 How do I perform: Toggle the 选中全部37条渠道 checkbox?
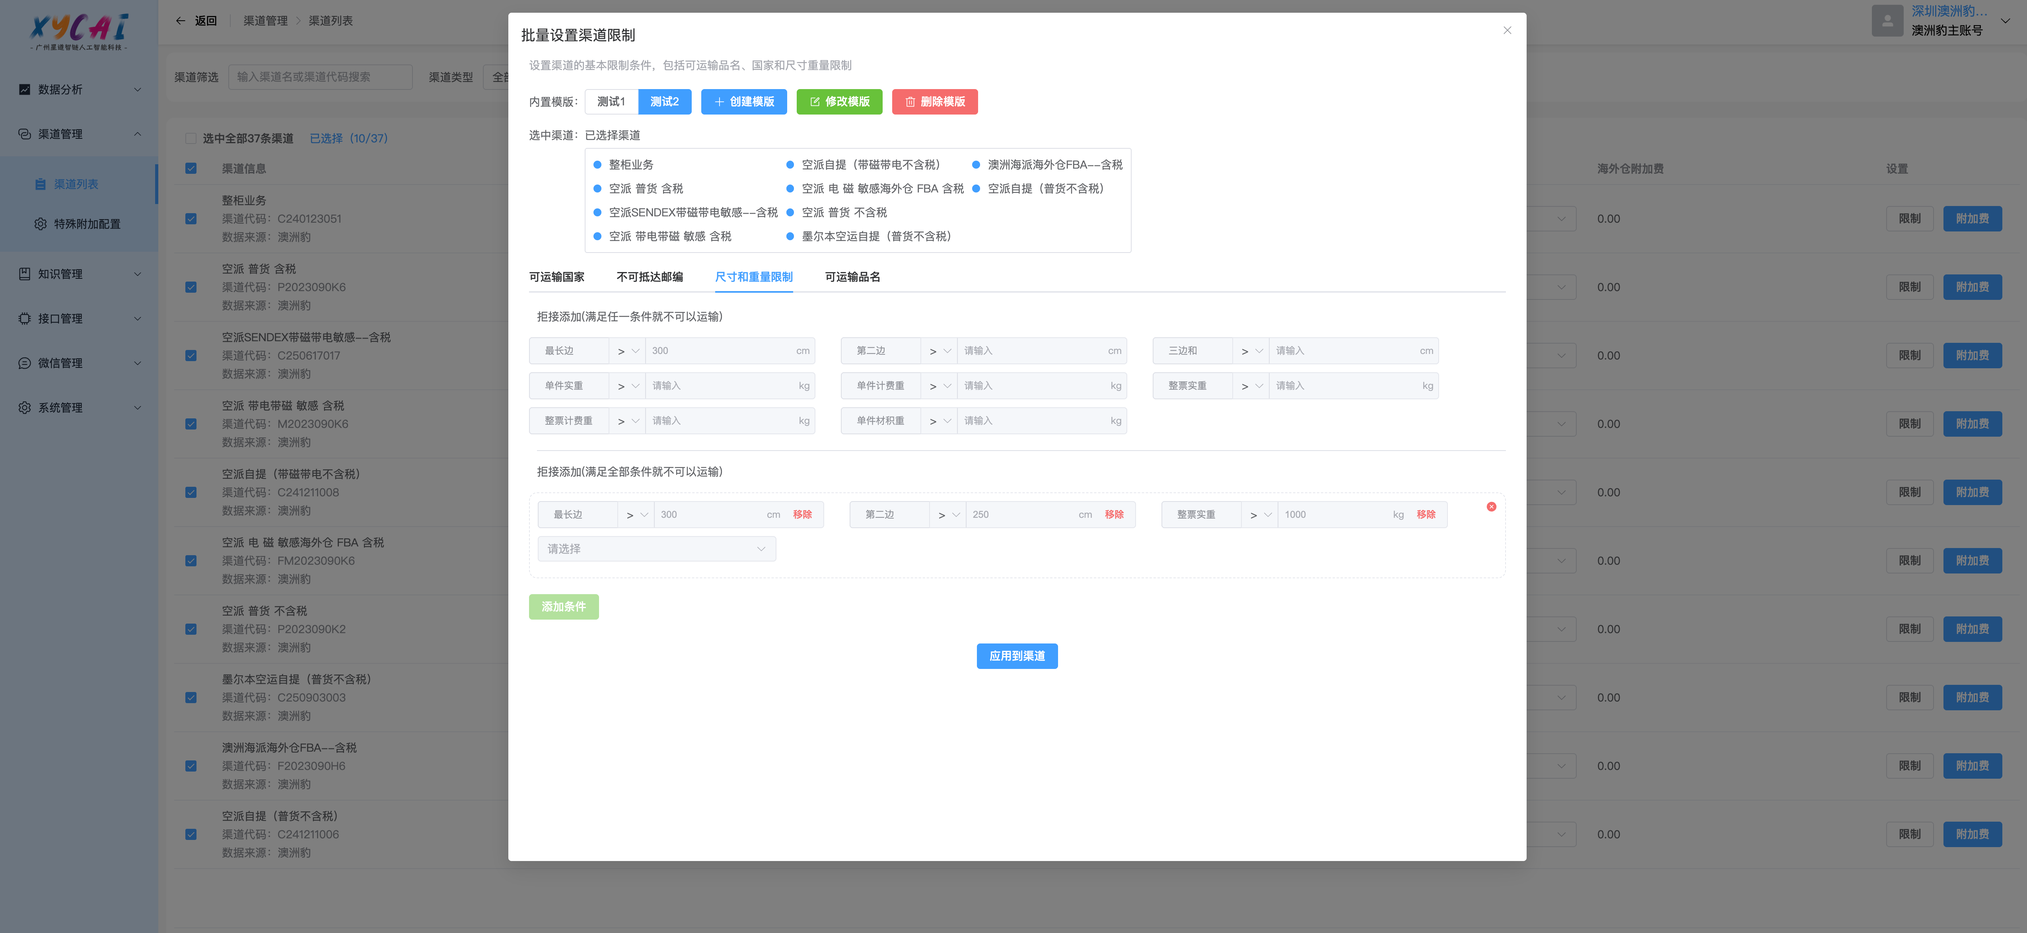[x=191, y=138]
